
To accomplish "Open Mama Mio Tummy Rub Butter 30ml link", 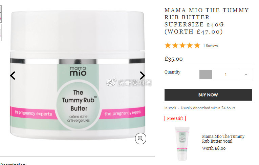I will click(x=223, y=139).
